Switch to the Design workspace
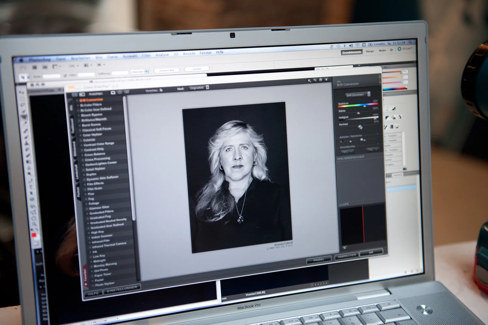The height and width of the screenshot is (325, 488). [370, 51]
